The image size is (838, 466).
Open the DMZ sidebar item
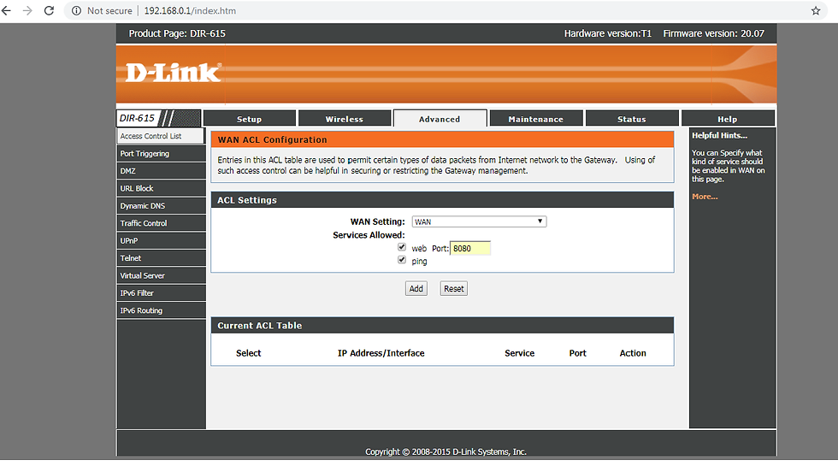161,171
